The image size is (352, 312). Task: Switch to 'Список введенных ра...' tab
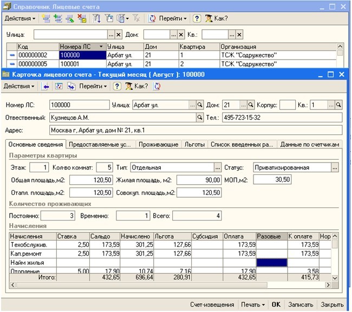point(242,145)
